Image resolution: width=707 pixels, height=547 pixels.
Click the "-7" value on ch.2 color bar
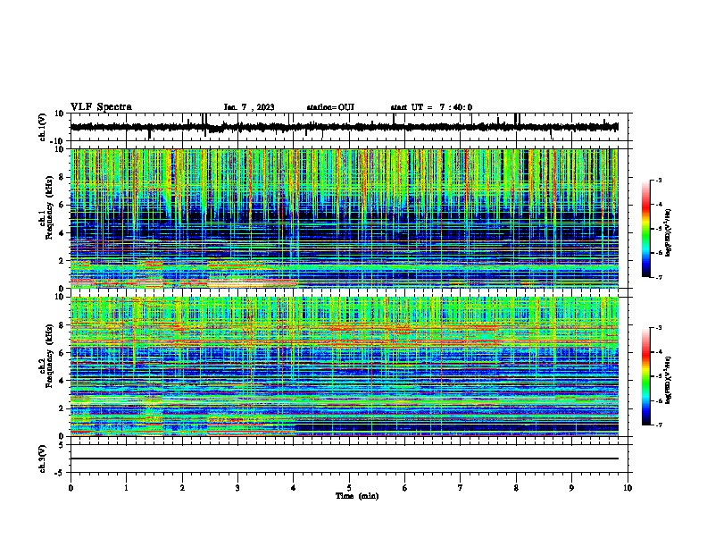click(659, 425)
